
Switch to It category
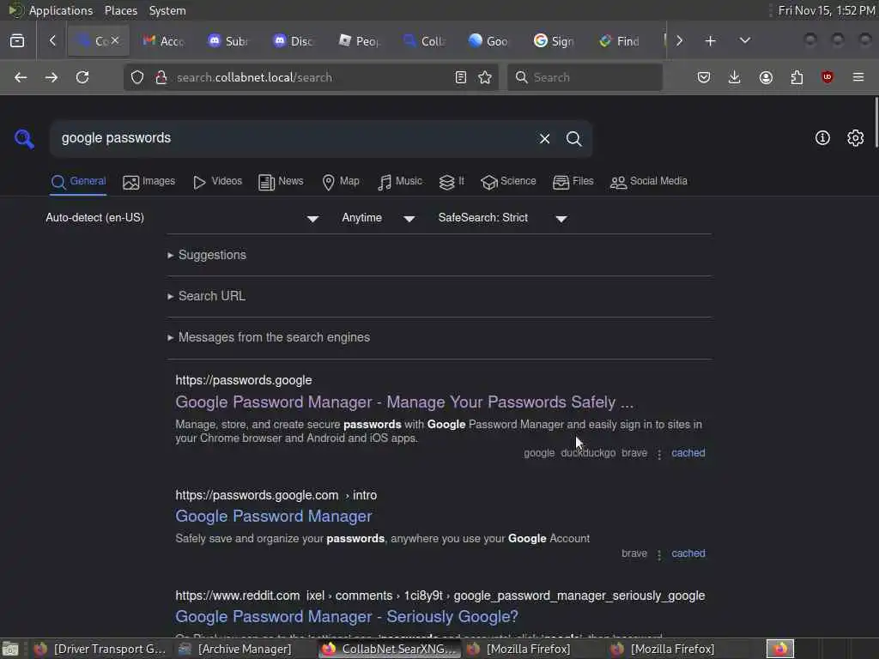[x=452, y=182]
